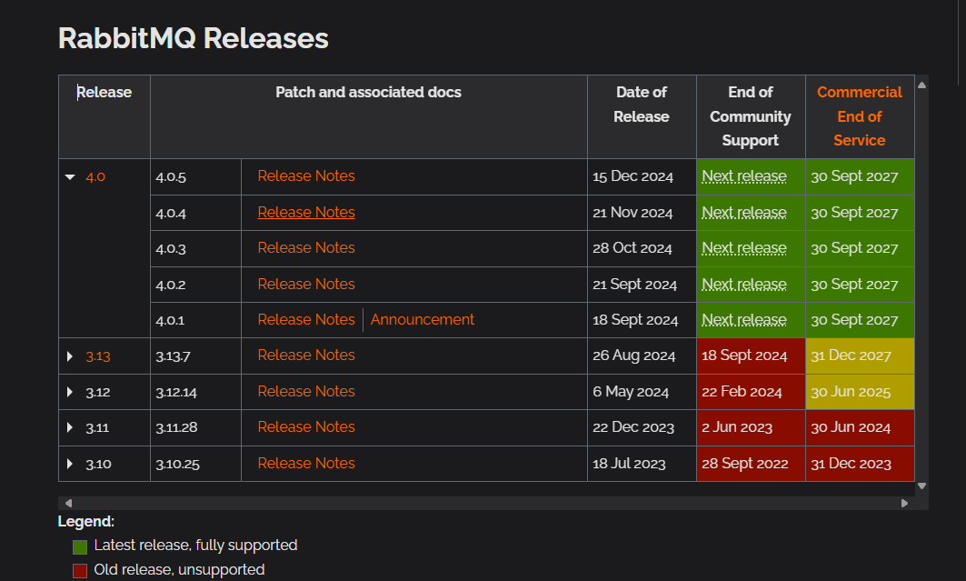Click the table's scroll up arrow
966x581 pixels.
point(921,85)
